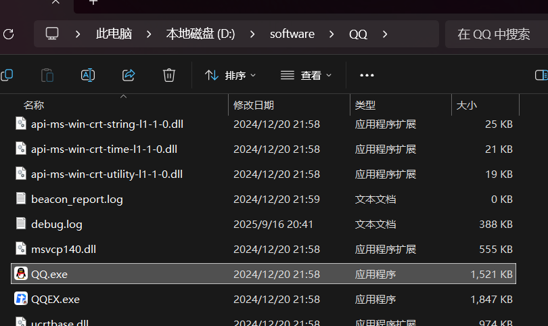
Task: Sort by 大小 column header
Action: click(x=467, y=106)
